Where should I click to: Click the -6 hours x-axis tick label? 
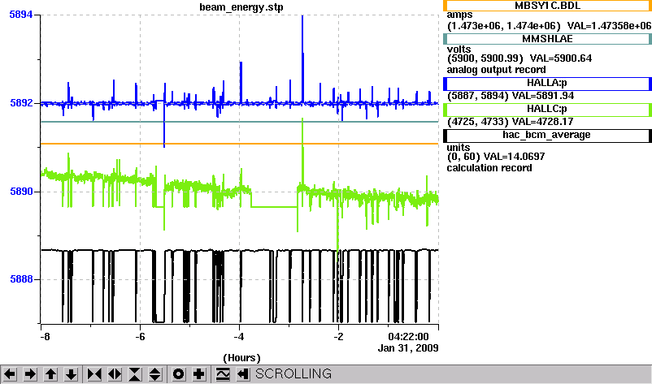pos(140,337)
